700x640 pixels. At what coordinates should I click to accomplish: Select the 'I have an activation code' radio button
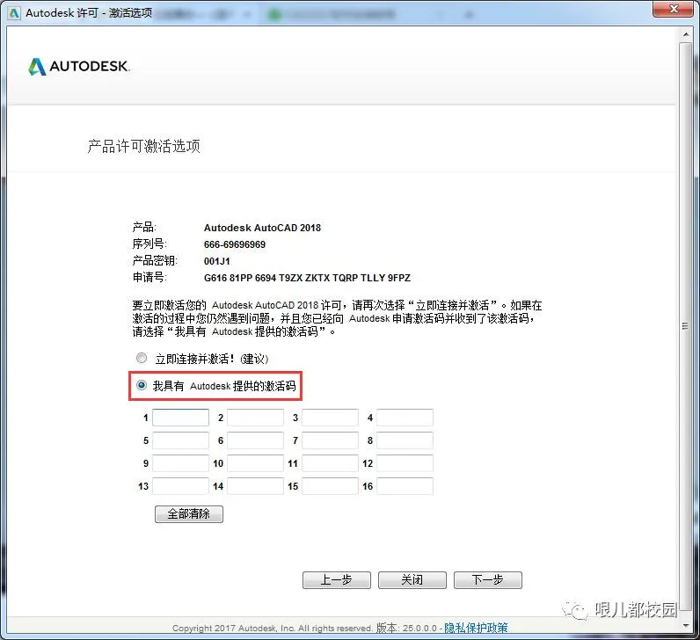click(x=141, y=385)
